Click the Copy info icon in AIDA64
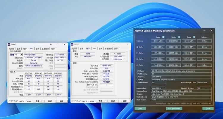Screen dimensions: 223x119 [194, 37]
